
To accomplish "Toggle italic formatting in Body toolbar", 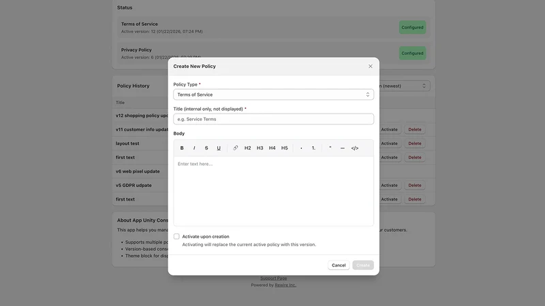I will coord(194,148).
